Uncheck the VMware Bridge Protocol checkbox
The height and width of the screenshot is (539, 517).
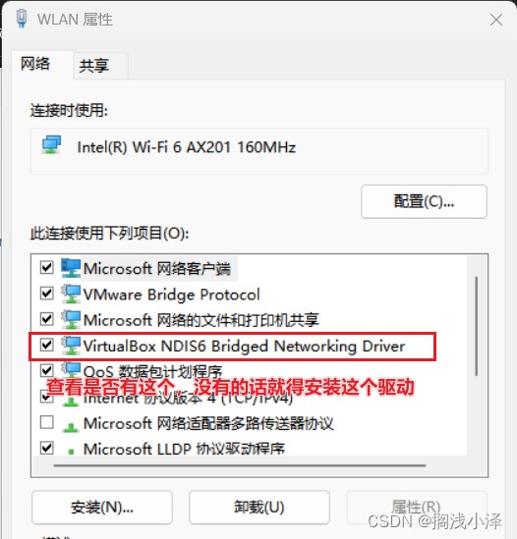47,294
